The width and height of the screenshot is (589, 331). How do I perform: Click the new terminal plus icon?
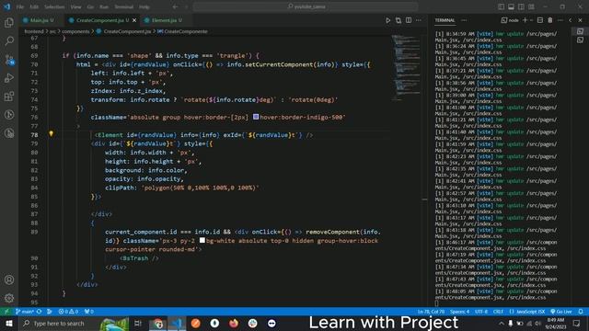(525, 20)
